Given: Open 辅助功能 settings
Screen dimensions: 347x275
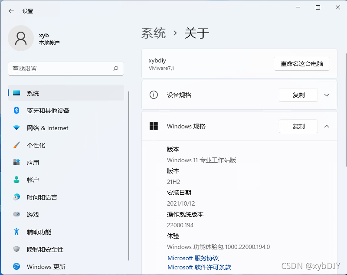Looking at the screenshot, I should [x=66, y=232].
